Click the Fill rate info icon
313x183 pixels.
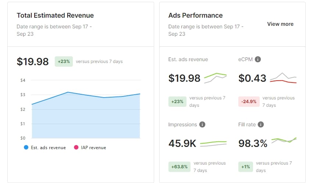tap(261, 124)
